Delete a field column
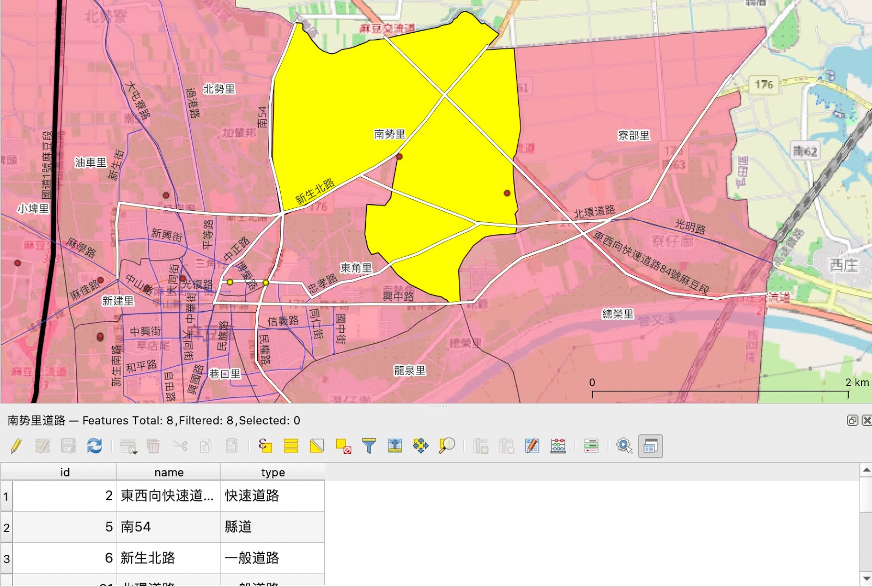Screen dimensions: 872x587 click(x=506, y=446)
